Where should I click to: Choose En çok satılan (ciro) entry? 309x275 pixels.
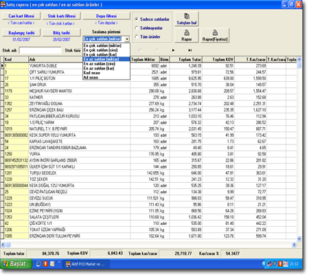point(106,50)
